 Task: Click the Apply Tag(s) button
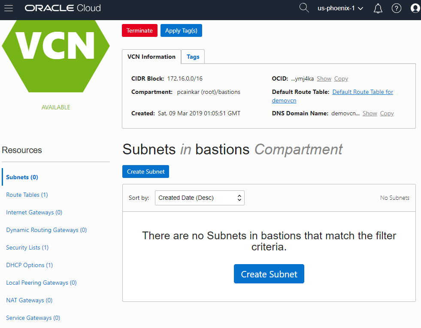(181, 30)
